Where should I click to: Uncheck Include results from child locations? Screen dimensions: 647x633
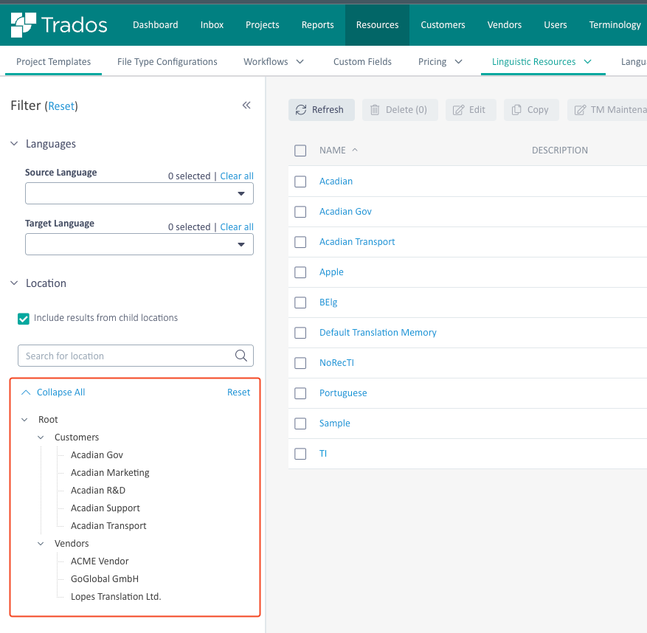[24, 318]
